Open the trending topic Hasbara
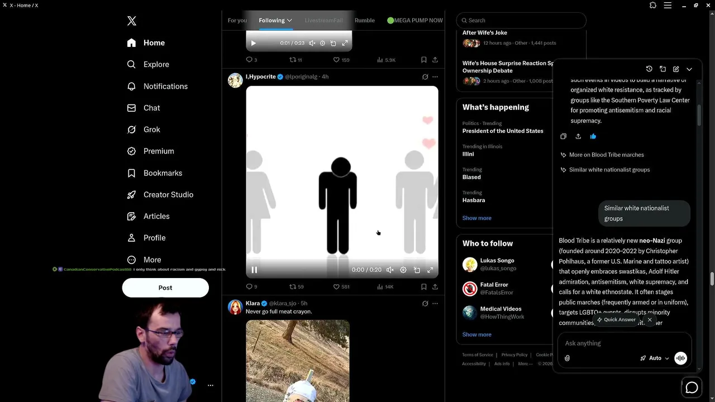The width and height of the screenshot is (715, 402). pos(474,200)
